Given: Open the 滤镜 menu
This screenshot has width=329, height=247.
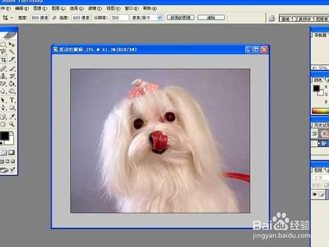Looking at the screenshot, I should click(x=95, y=9).
